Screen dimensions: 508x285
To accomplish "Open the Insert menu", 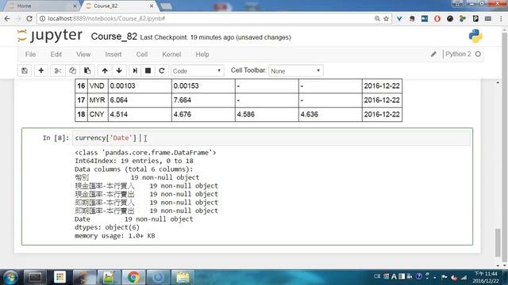I will [x=114, y=55].
